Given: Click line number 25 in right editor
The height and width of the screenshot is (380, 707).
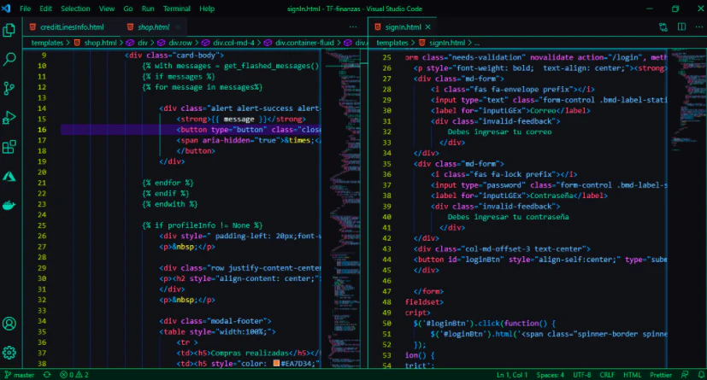Looking at the screenshot, I should (387, 57).
